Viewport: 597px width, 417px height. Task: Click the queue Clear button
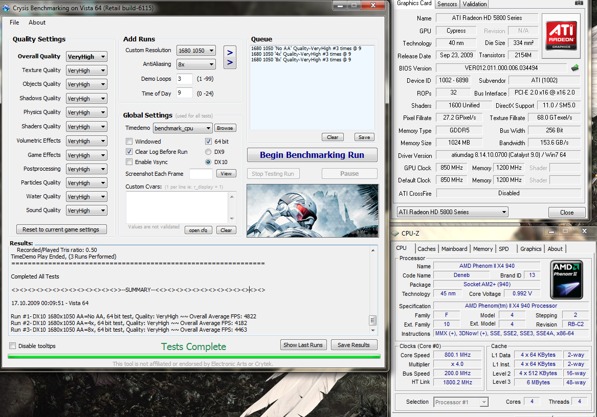(x=333, y=137)
